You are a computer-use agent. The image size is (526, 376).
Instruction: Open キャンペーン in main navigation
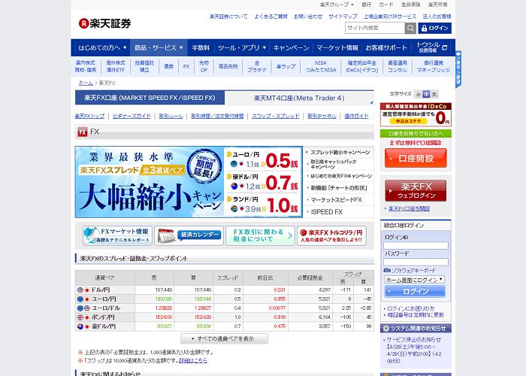tap(291, 47)
